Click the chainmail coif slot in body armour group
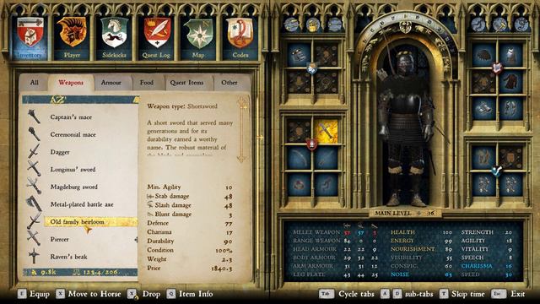The width and height of the screenshot is (540, 304). (483, 55)
